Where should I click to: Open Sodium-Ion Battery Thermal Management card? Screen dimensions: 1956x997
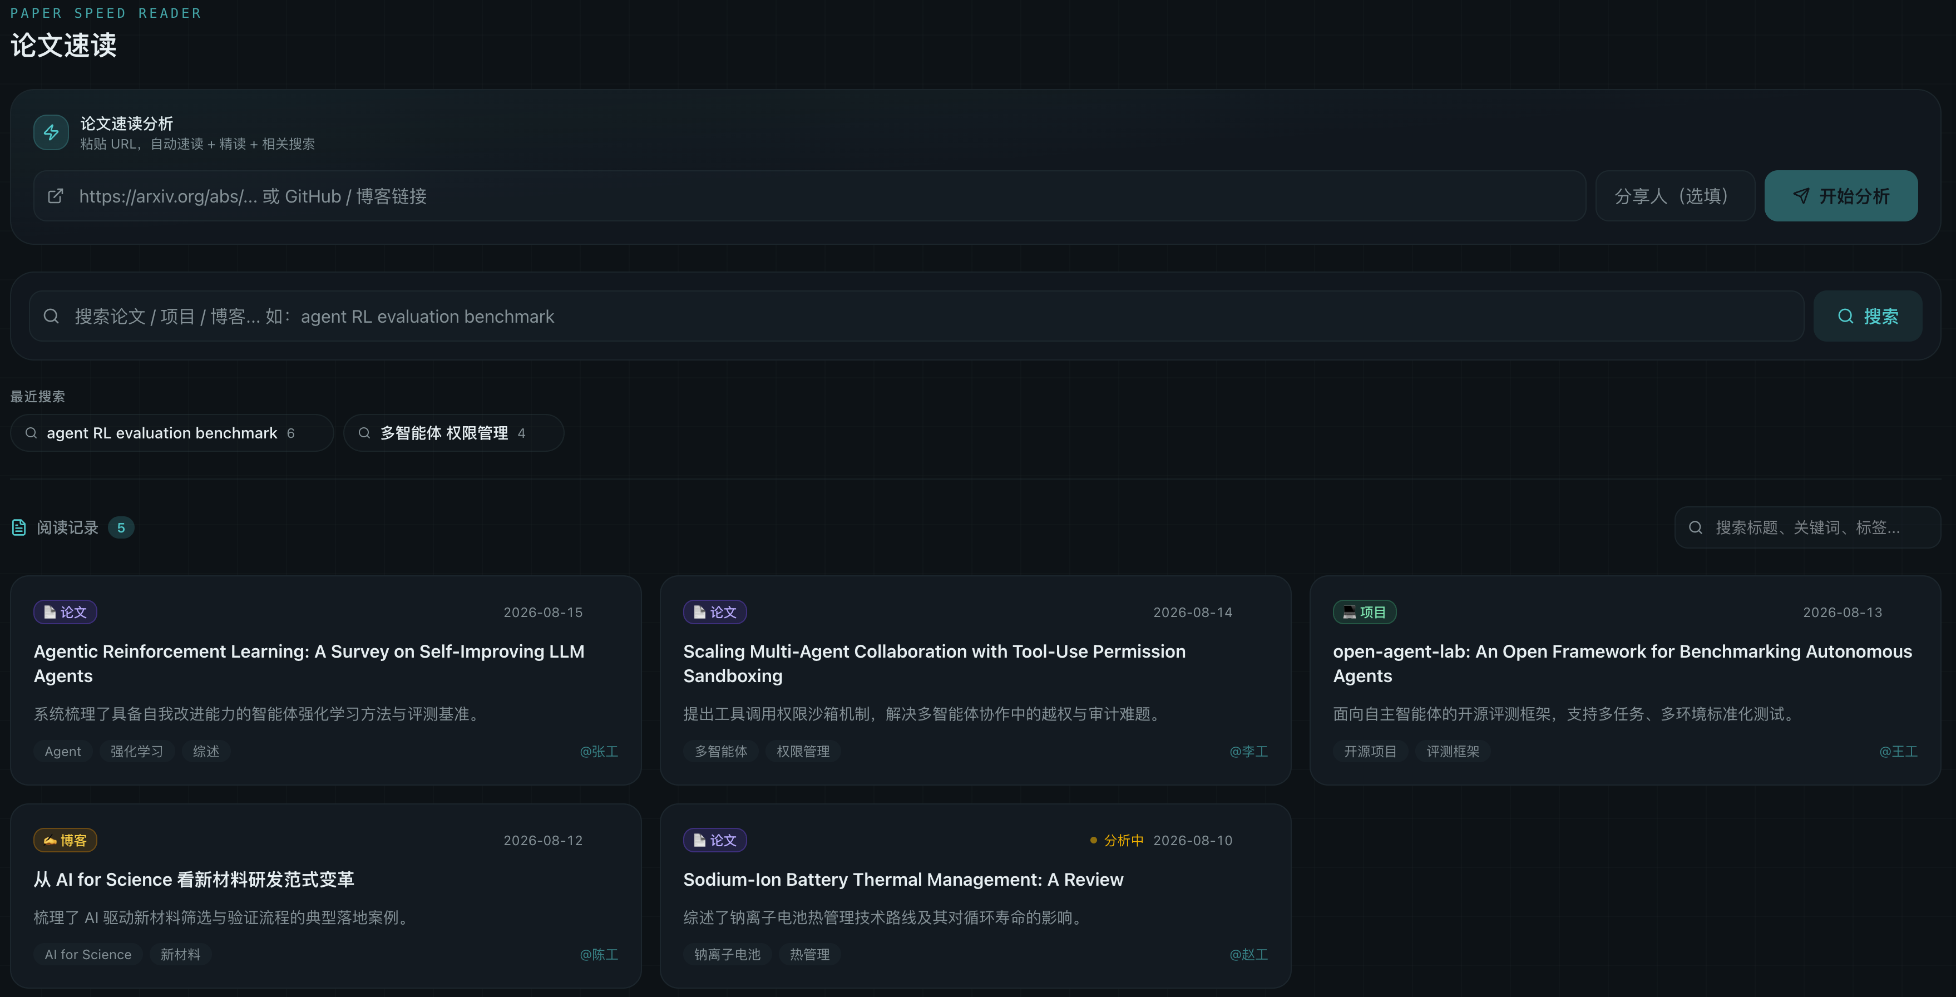point(975,896)
